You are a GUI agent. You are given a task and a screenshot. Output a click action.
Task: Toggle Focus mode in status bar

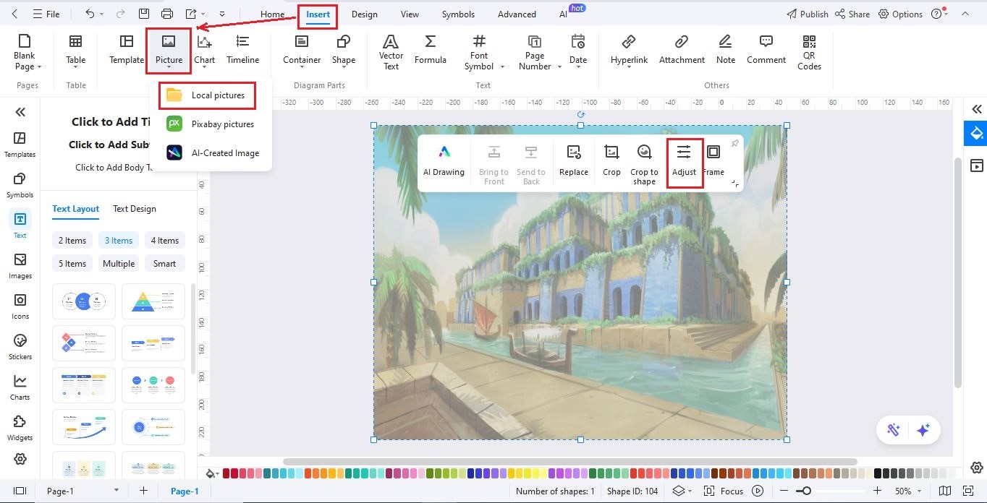pos(724,491)
